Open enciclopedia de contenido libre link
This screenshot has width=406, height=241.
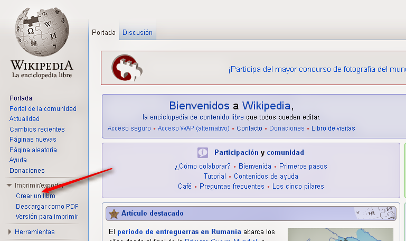click(193, 117)
